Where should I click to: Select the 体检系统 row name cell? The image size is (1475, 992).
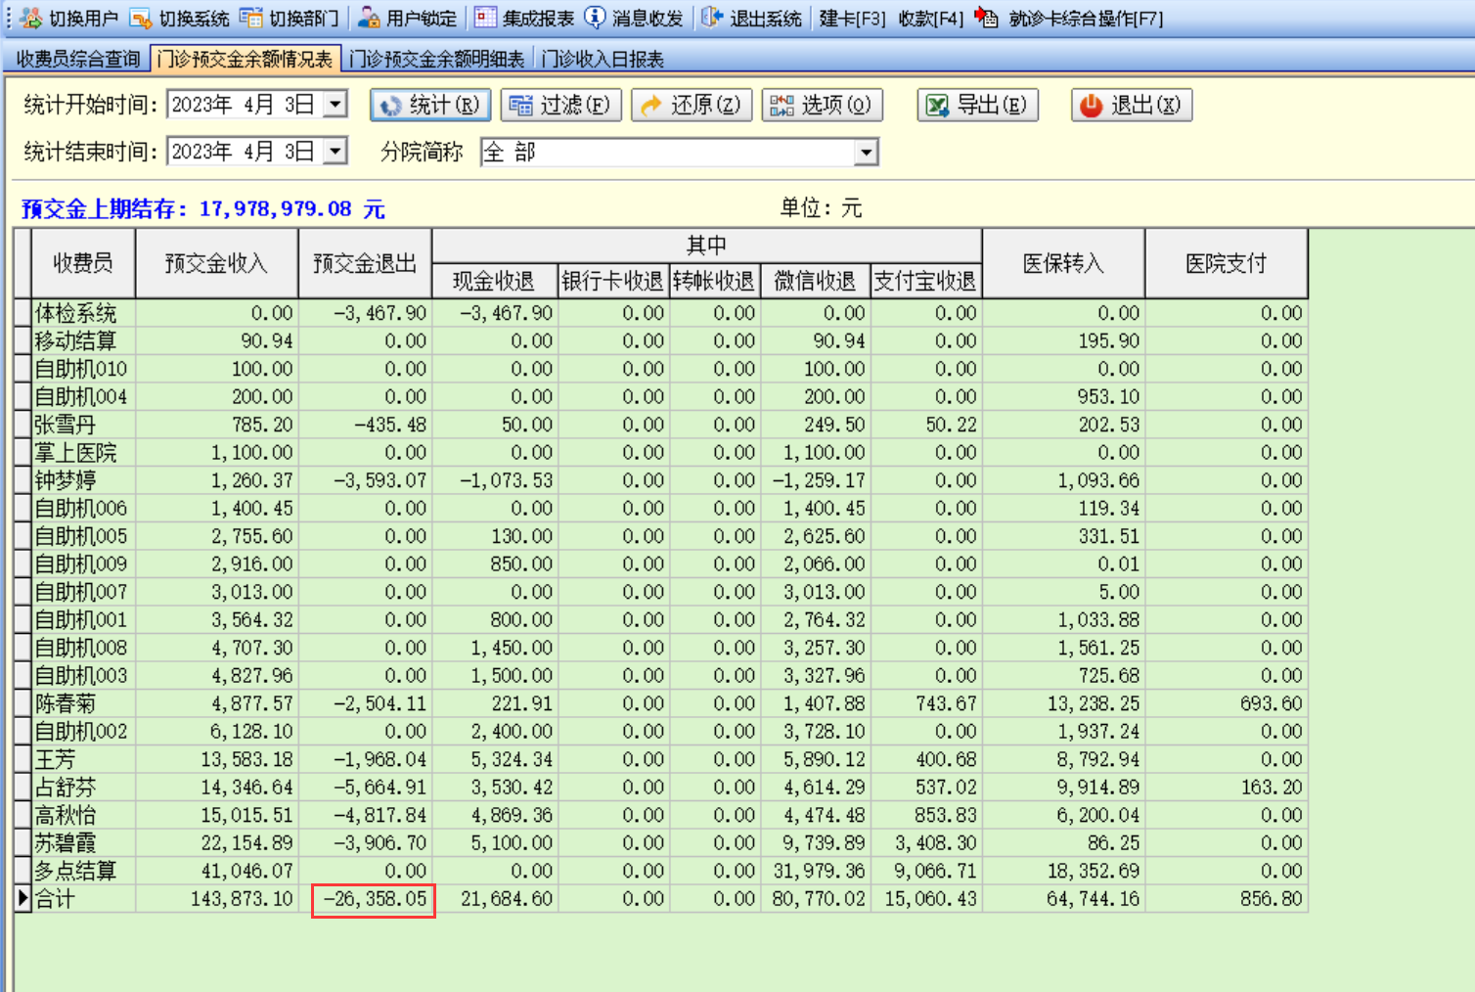pos(83,313)
